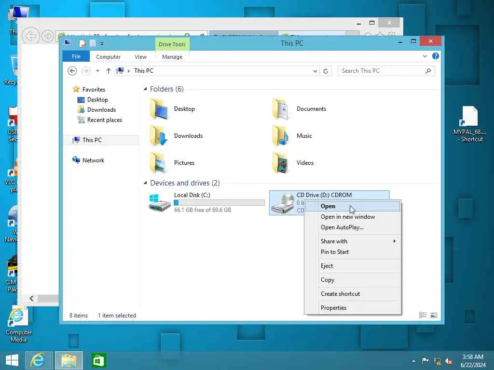Screen dimensions: 494x370
Task: Open the address bar history dropdown
Action: [x=315, y=71]
